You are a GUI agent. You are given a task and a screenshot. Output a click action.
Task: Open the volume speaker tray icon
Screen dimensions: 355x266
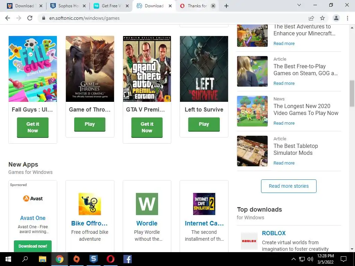(x=310, y=259)
